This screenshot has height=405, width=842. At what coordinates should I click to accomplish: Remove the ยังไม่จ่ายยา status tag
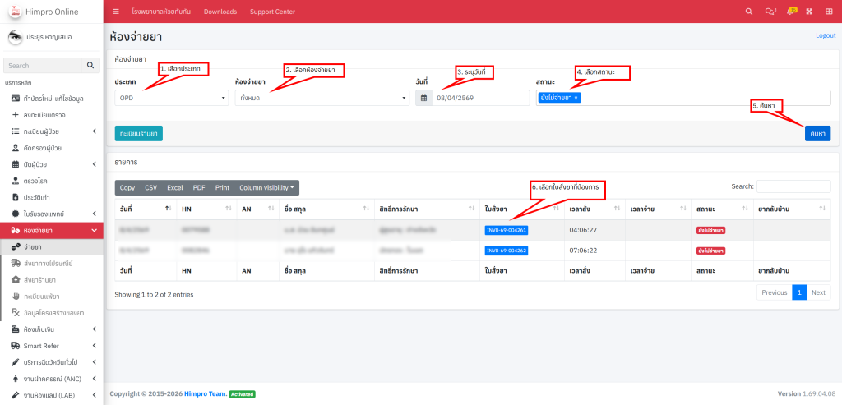[576, 98]
